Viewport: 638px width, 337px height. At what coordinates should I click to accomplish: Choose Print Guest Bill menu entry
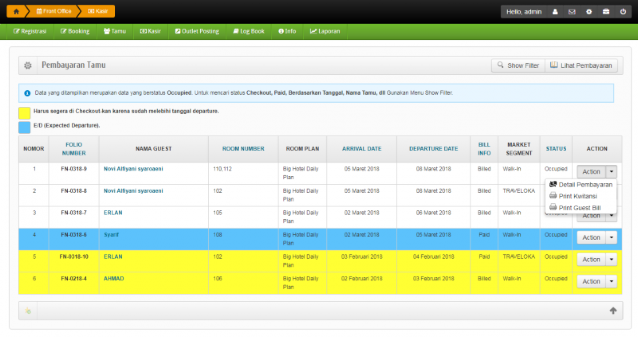[580, 208]
